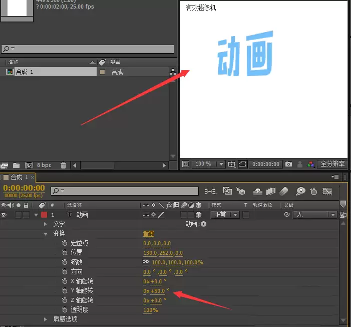351x327 pixels.
Task: Open the show channel RGB icon
Action: click(x=311, y=164)
